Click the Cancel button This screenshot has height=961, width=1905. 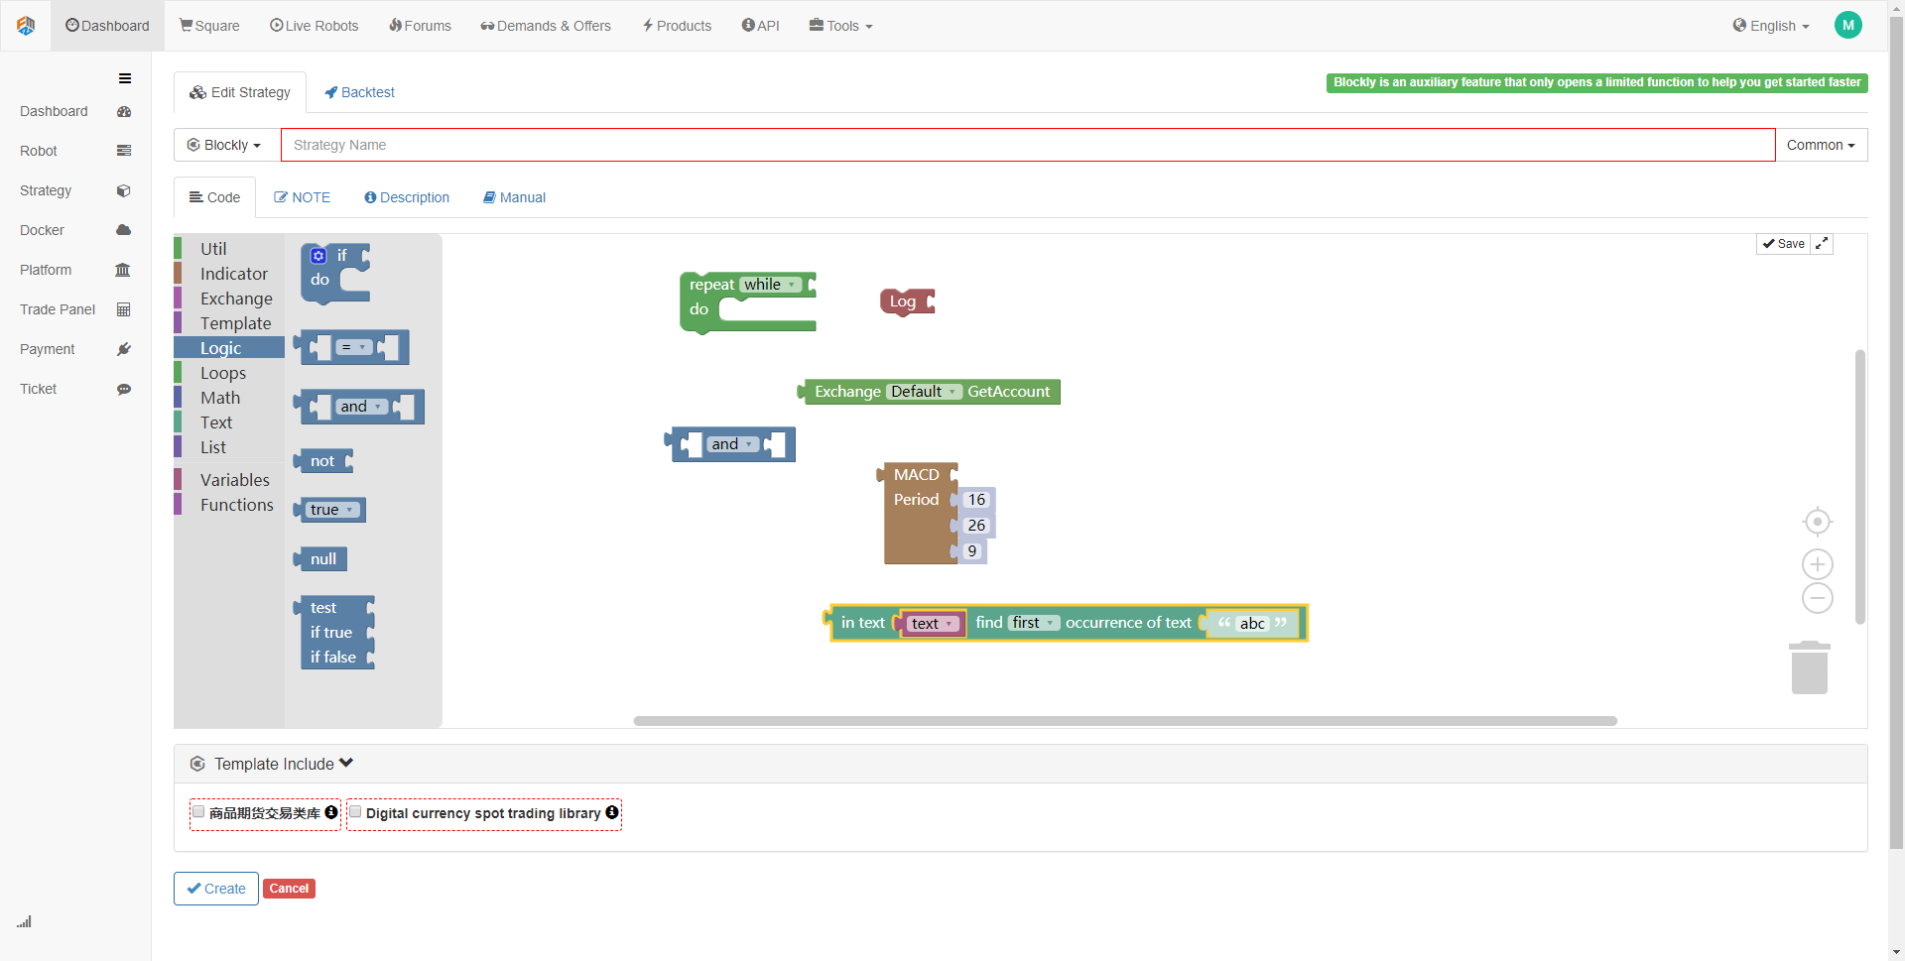click(x=289, y=889)
